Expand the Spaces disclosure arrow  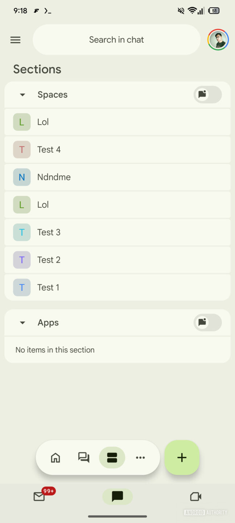tap(22, 94)
